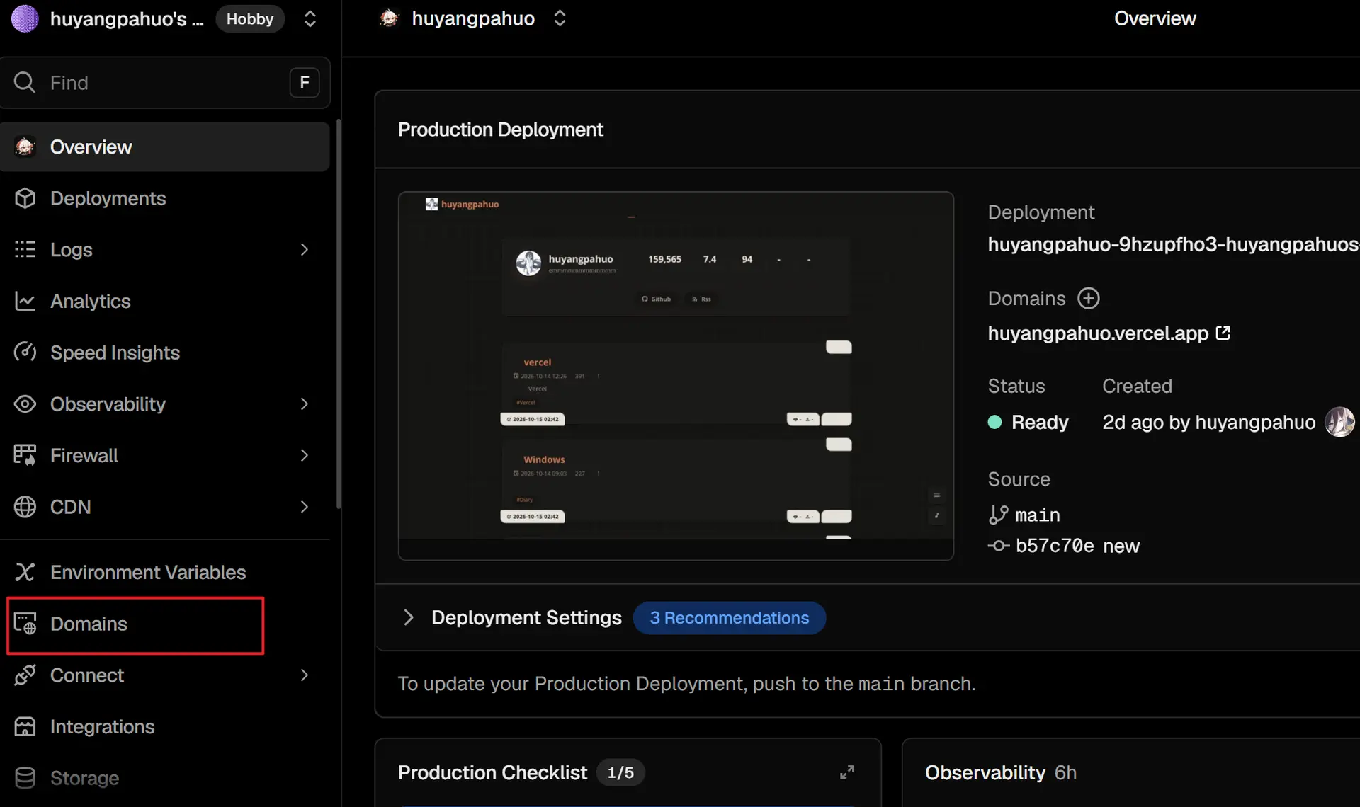
Task: Click the Hobby plan badge
Action: [250, 18]
